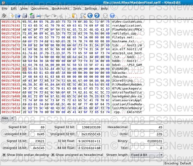The width and height of the screenshot is (193, 166).
Task: Open the Tools menu
Action: point(77,8)
